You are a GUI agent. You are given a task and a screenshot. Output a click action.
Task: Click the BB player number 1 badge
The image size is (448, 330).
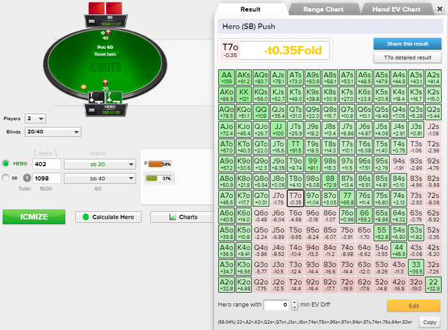tap(27, 178)
